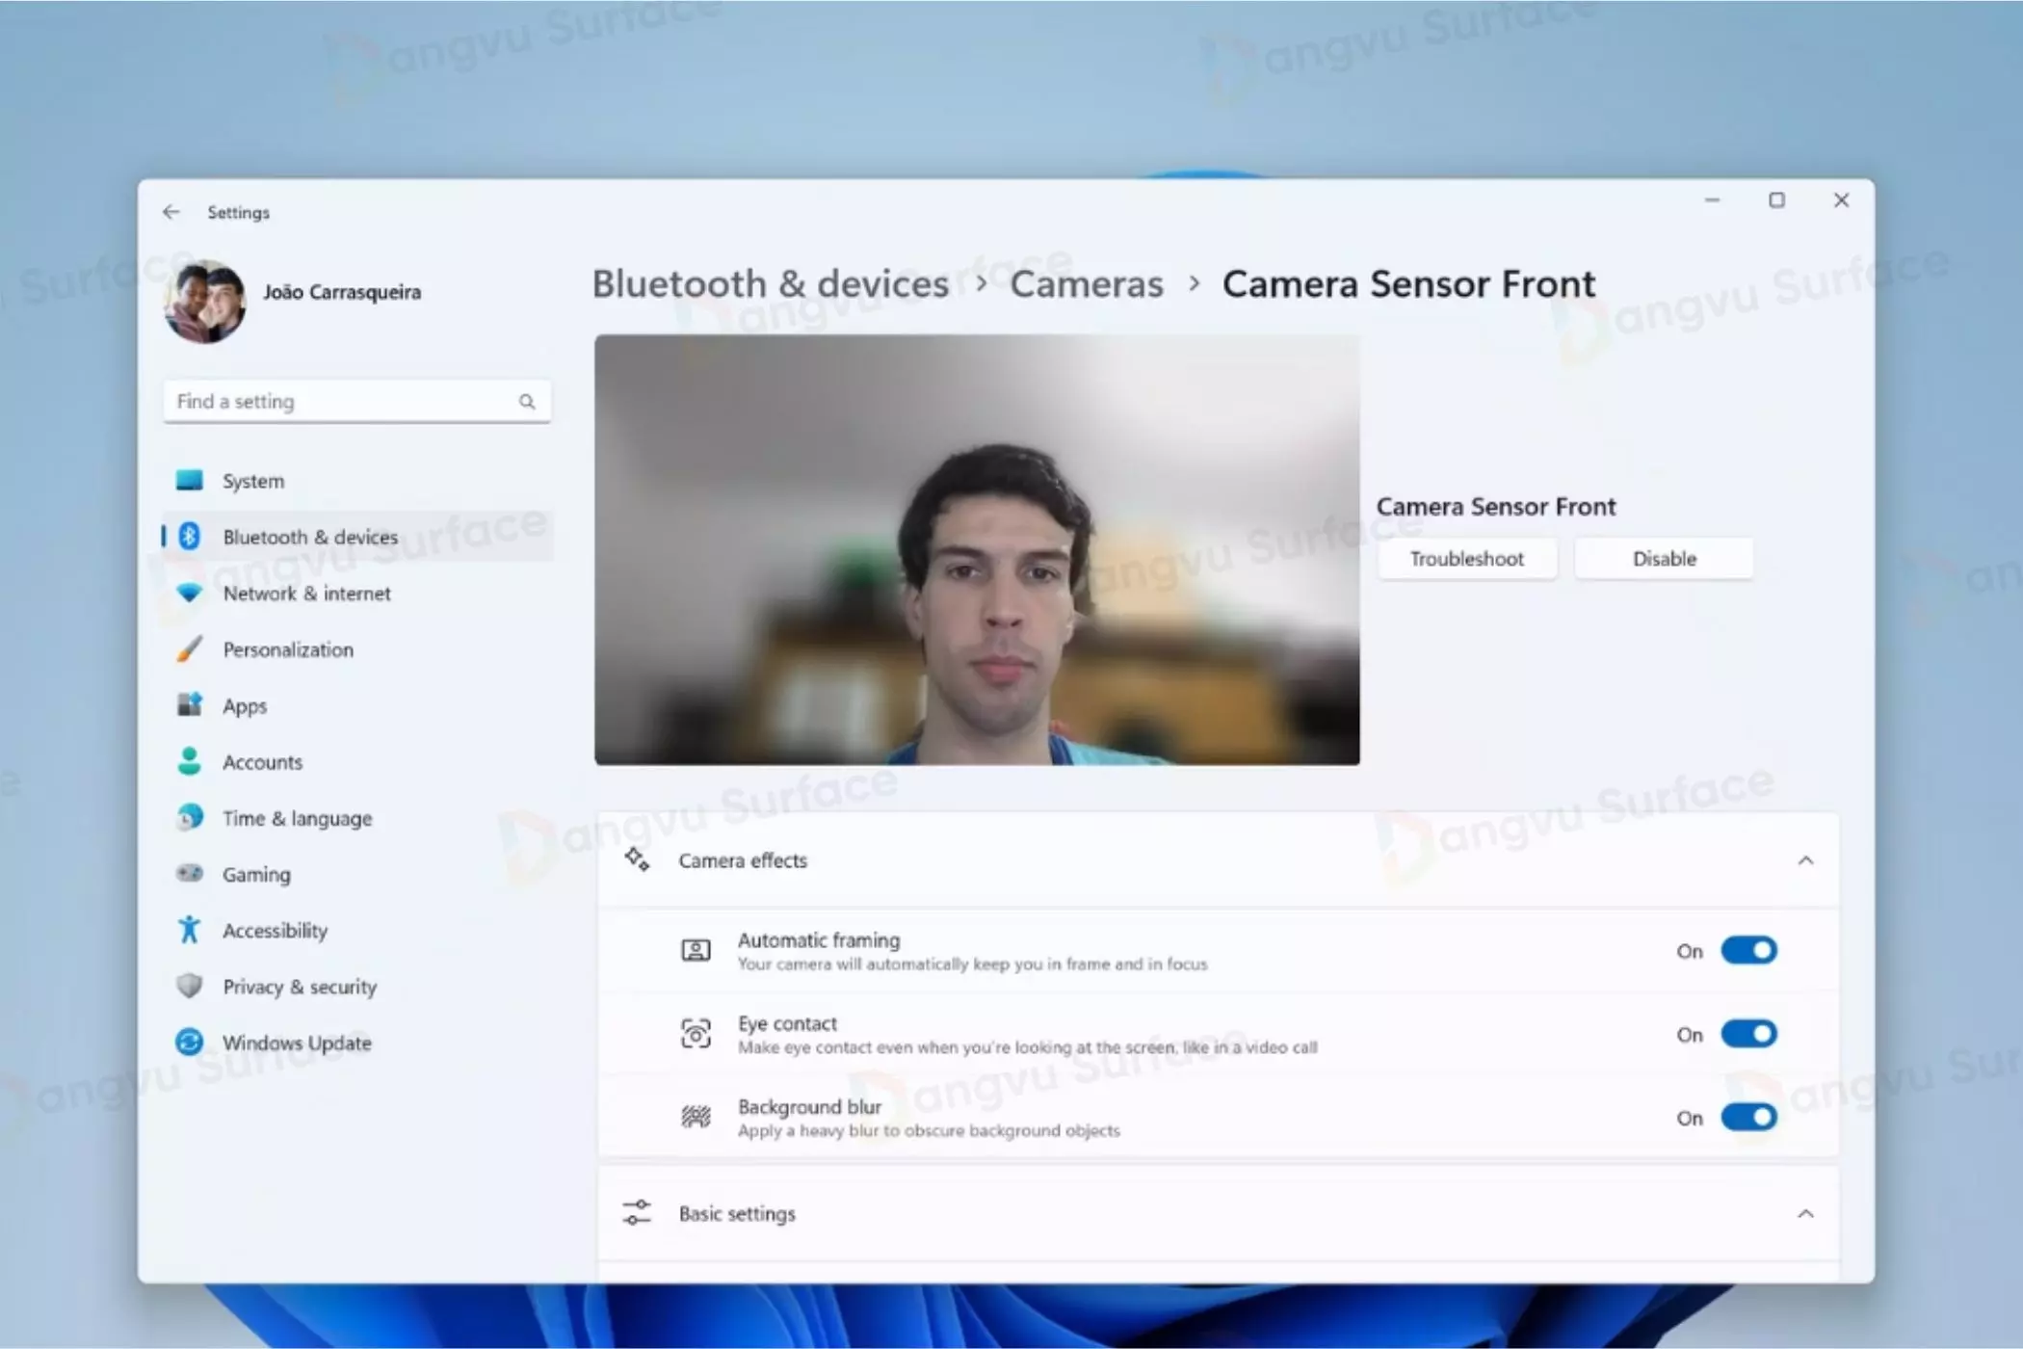Click the camera preview image
Viewport: 2023px width, 1349px height.
pyautogui.click(x=977, y=549)
